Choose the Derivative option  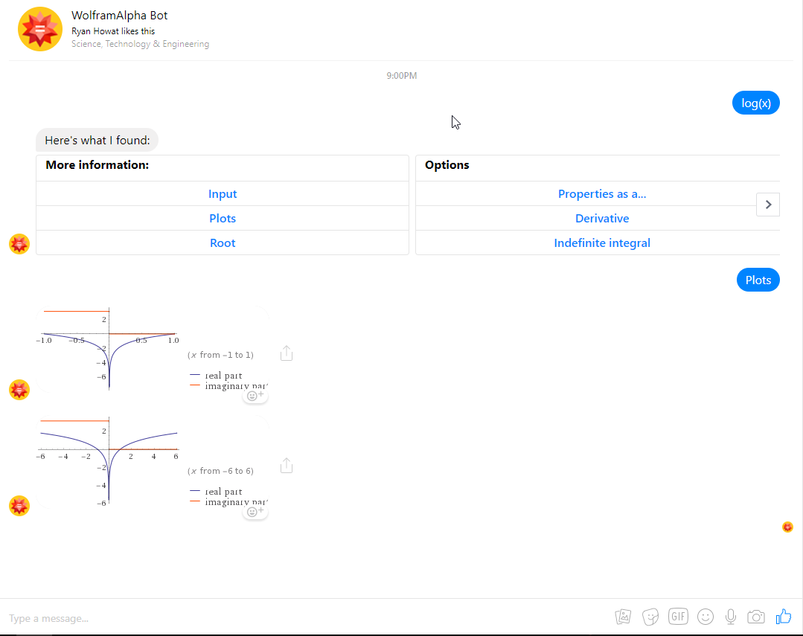[602, 219]
